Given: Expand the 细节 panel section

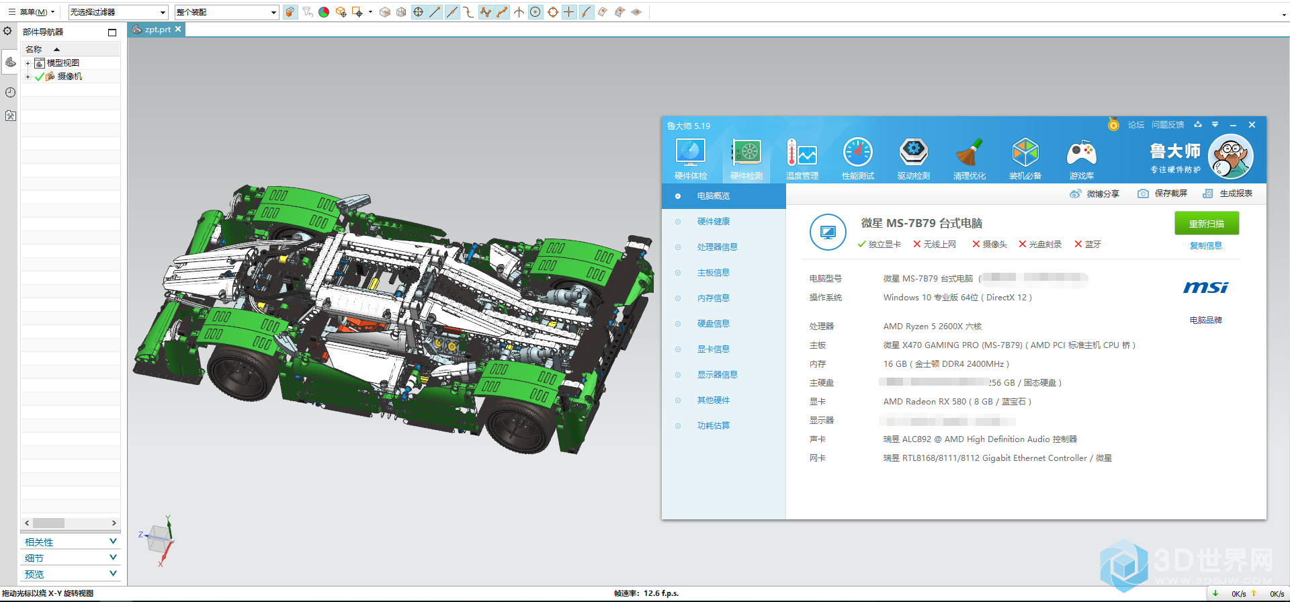Looking at the screenshot, I should point(70,558).
